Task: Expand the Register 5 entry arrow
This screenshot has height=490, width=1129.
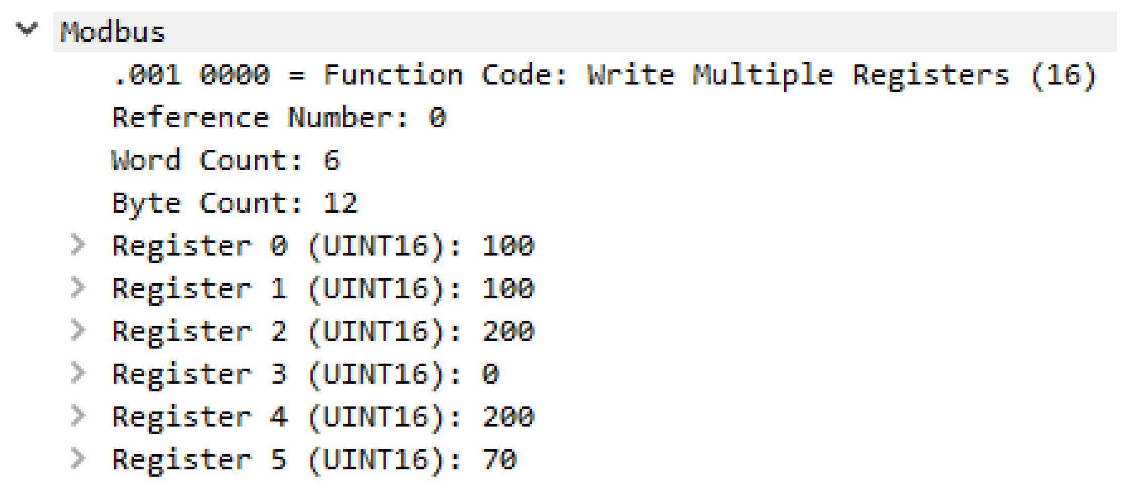Action: (78, 459)
